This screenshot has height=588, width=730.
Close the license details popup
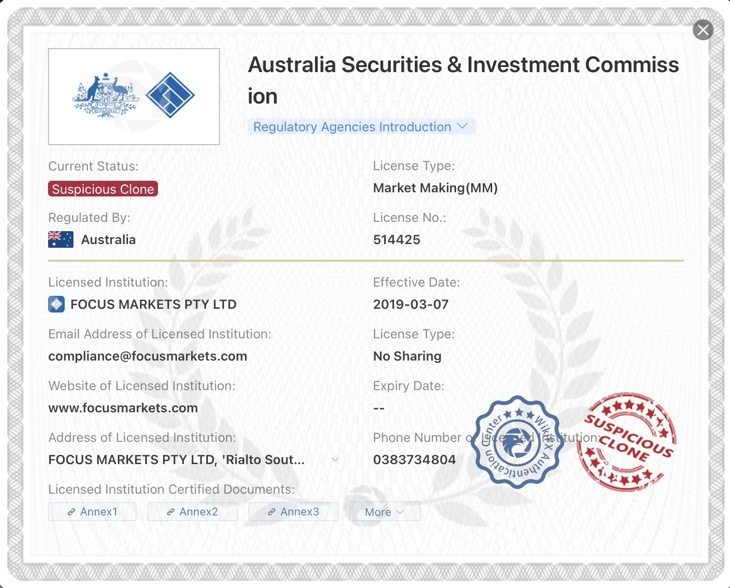coord(703,30)
